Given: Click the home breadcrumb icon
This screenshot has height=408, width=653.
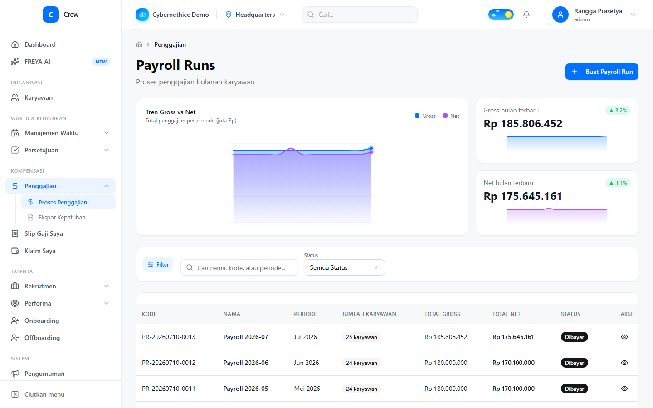Looking at the screenshot, I should [139, 44].
